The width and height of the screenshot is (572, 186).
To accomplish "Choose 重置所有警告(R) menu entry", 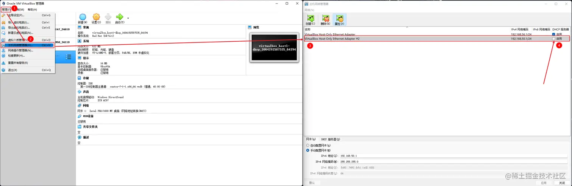I will (28, 63).
